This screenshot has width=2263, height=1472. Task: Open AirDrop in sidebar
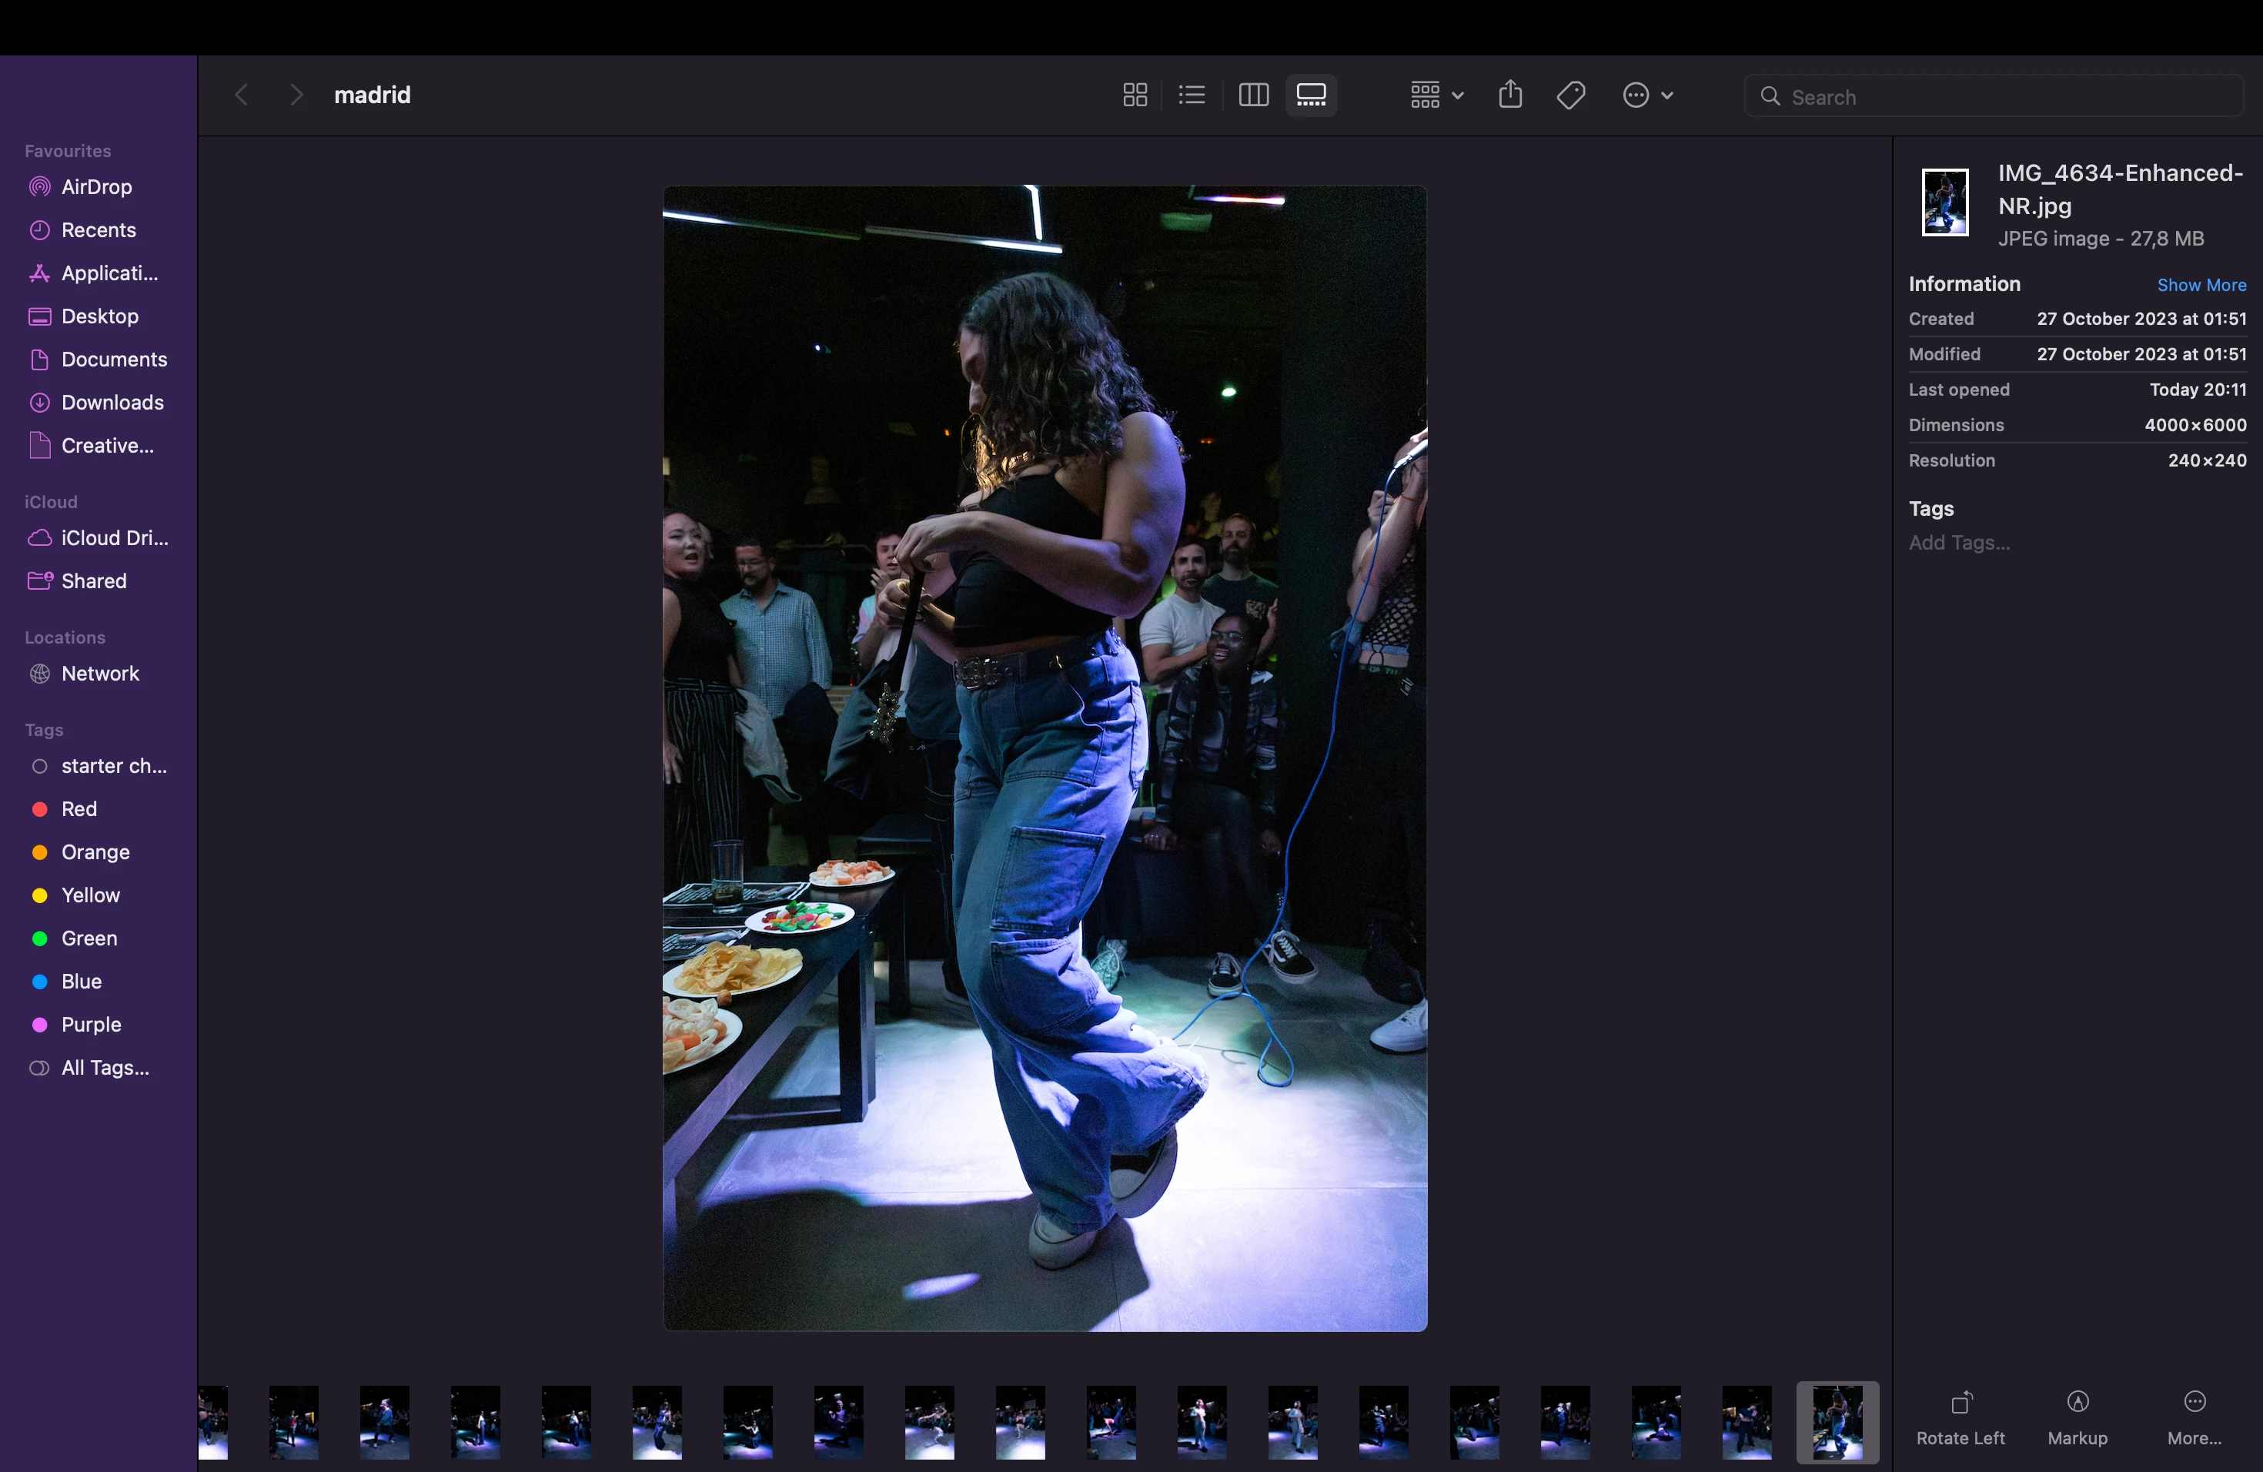(x=96, y=187)
